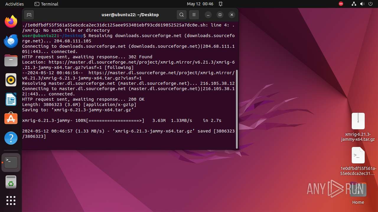This screenshot has height=212, width=378.
Task: Click the 'Resolving master.dl.sourceforge.net' line
Action: coord(128,83)
